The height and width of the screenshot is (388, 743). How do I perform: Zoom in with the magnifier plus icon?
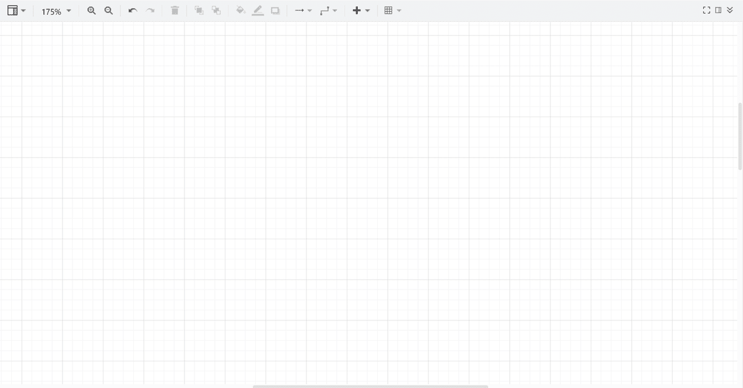[x=92, y=11]
